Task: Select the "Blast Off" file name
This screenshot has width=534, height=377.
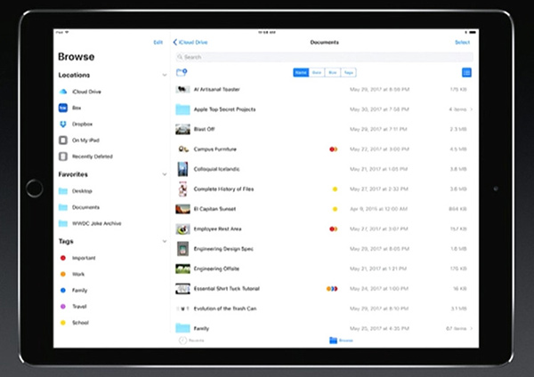Action: click(x=205, y=129)
